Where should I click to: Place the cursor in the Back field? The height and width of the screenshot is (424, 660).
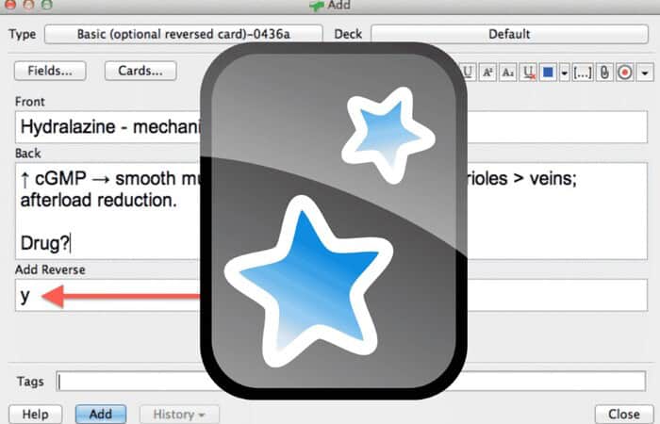point(331,211)
